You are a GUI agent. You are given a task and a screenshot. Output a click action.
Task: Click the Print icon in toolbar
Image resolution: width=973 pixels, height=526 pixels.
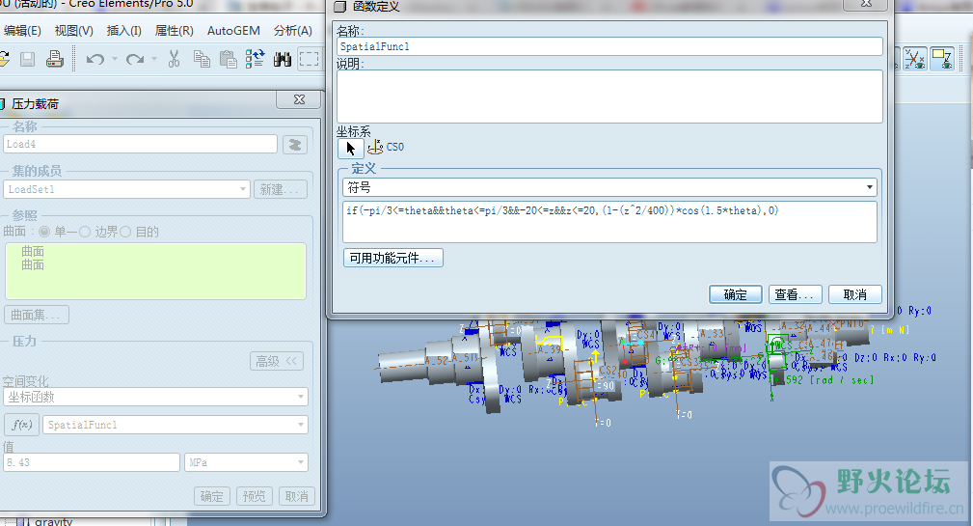[x=55, y=59]
